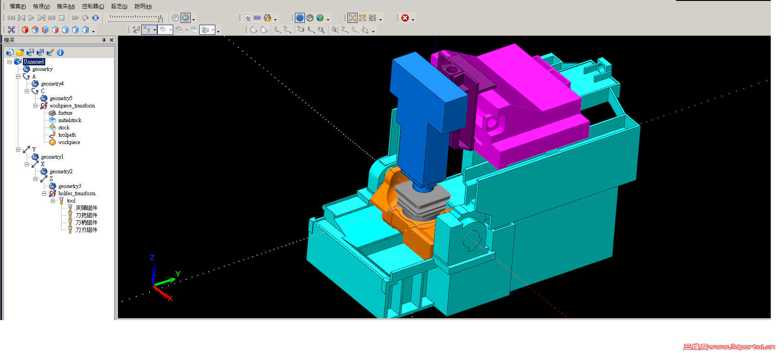Image resolution: width=784 pixels, height=353 pixels.
Task: Jump to the simulation start with rewind button
Action: 11,18
